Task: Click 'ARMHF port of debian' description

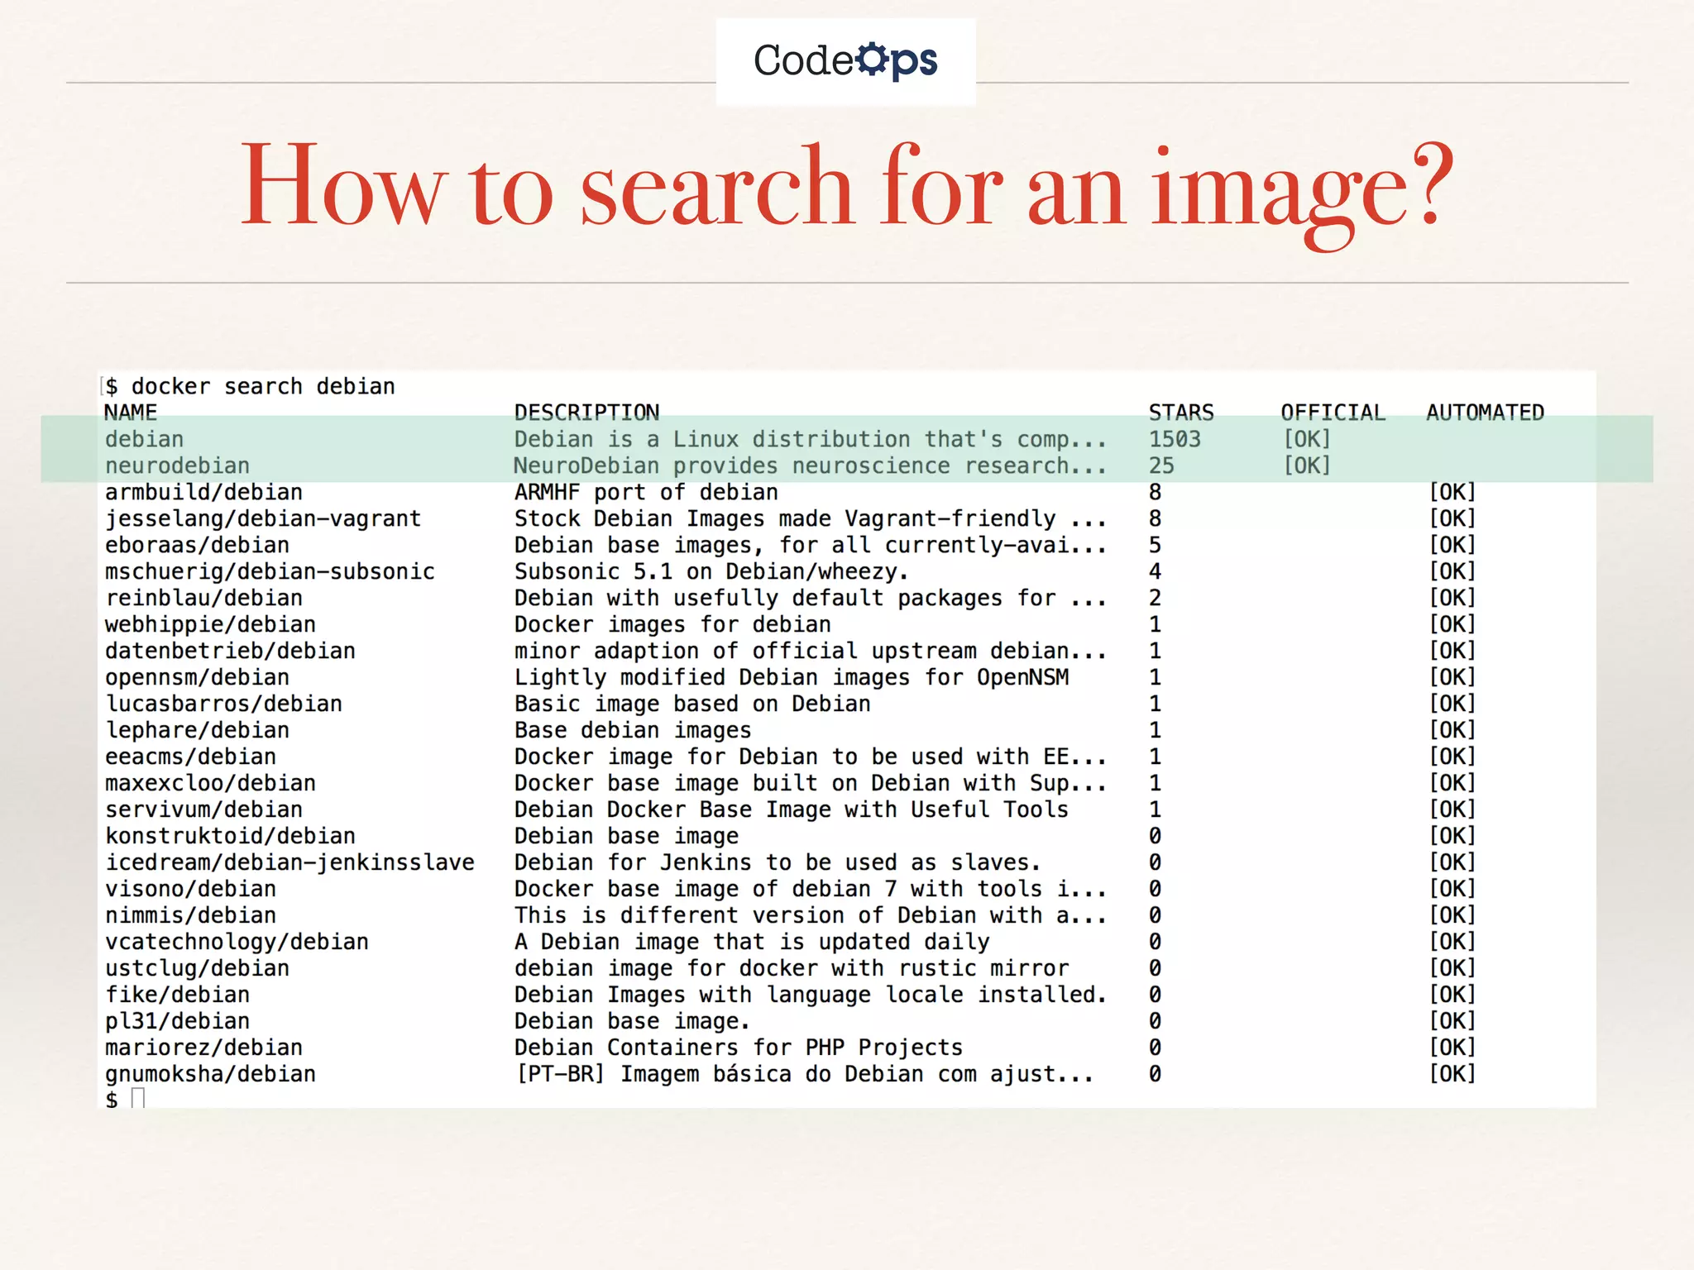Action: (x=646, y=492)
